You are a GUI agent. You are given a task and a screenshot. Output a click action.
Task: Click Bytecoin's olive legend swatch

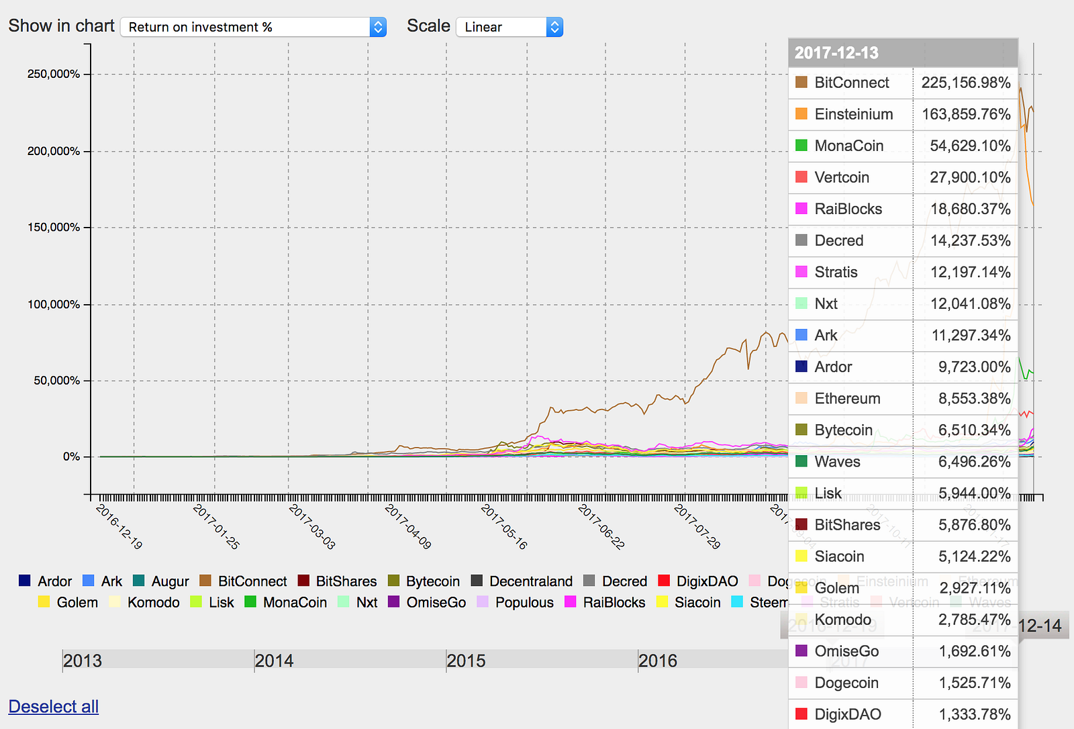tap(393, 581)
